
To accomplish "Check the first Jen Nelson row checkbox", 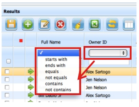I will click(x=7, y=79).
